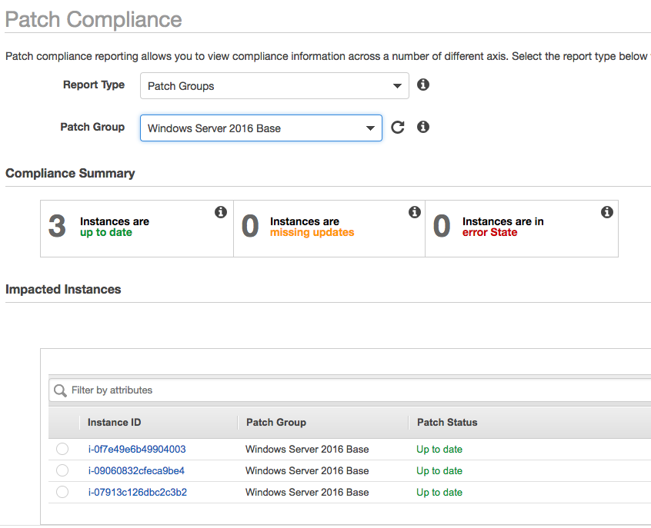
Task: Expand the Patch Group dropdown
Action: [x=261, y=128]
